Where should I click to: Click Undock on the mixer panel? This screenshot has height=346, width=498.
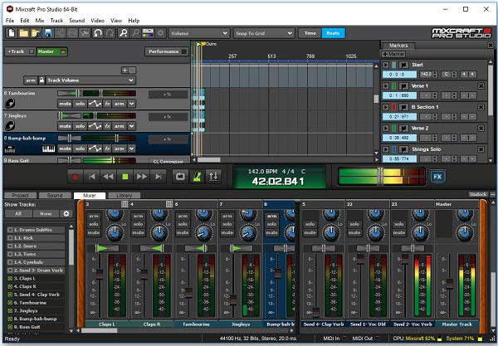click(x=478, y=194)
